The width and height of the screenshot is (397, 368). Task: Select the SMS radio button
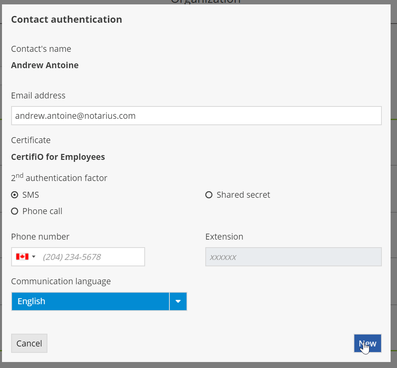(x=15, y=195)
